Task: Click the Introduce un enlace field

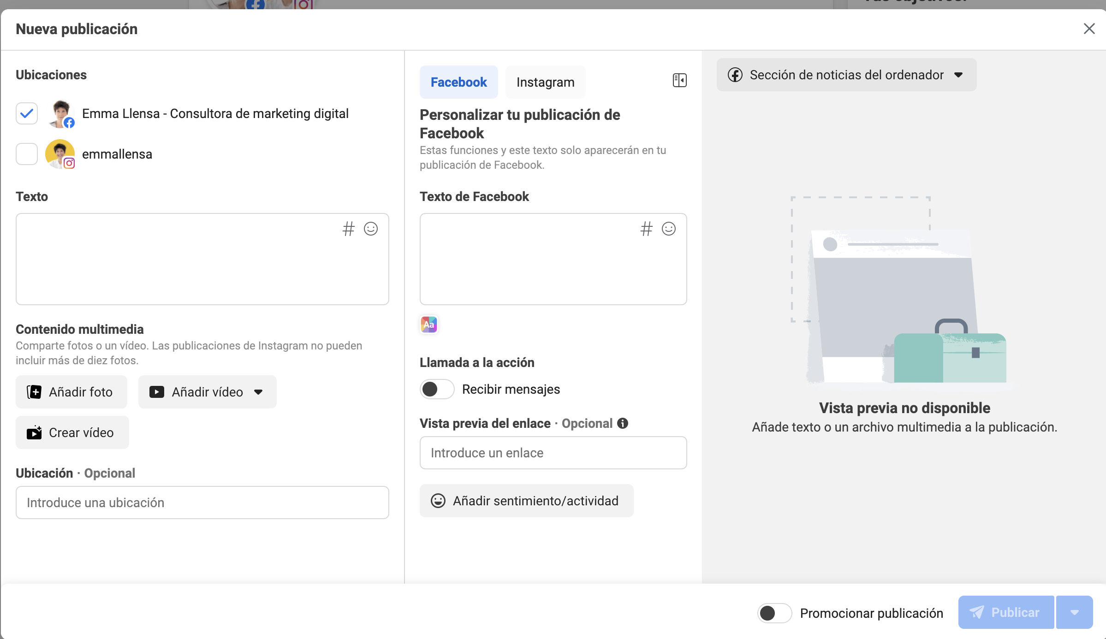Action: tap(553, 453)
